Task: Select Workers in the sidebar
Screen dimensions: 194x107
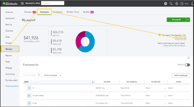Action: (x=10, y=49)
